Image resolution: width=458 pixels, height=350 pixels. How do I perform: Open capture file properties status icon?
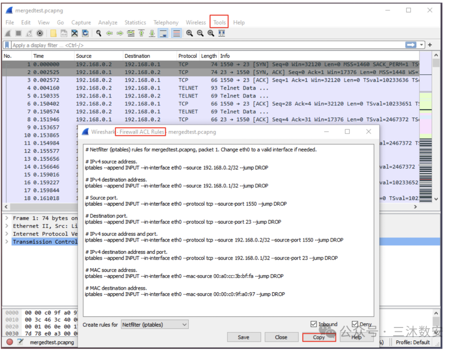tap(20, 342)
